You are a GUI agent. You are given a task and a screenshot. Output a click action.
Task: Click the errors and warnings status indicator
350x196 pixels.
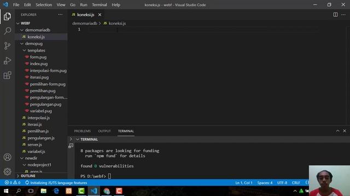click(13, 183)
